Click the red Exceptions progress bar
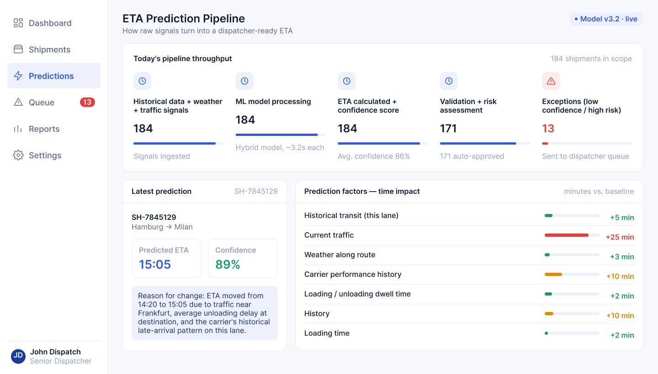 (x=587, y=143)
